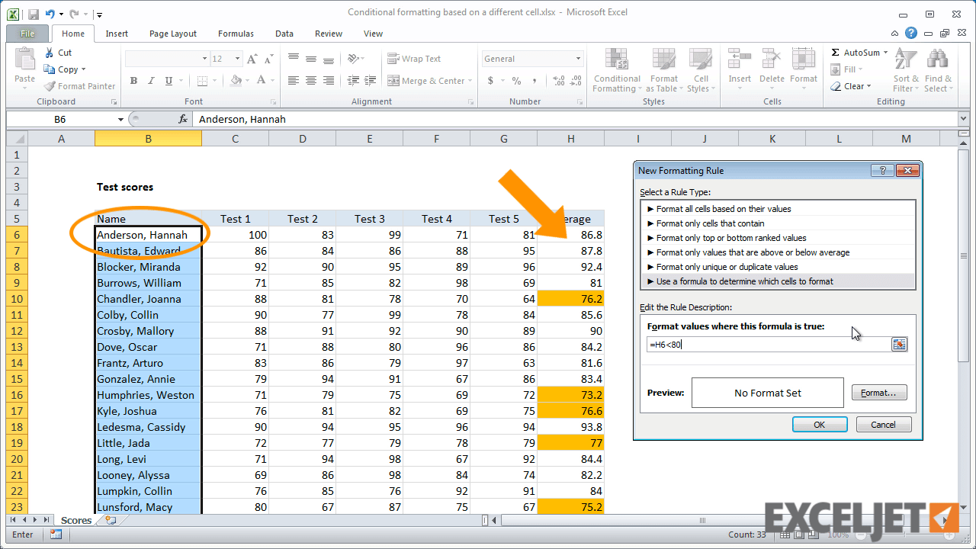Image resolution: width=976 pixels, height=549 pixels.
Task: Click the Format as Table icon
Action: 663,70
